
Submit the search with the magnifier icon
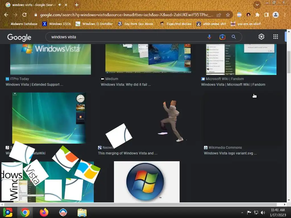[234, 37]
